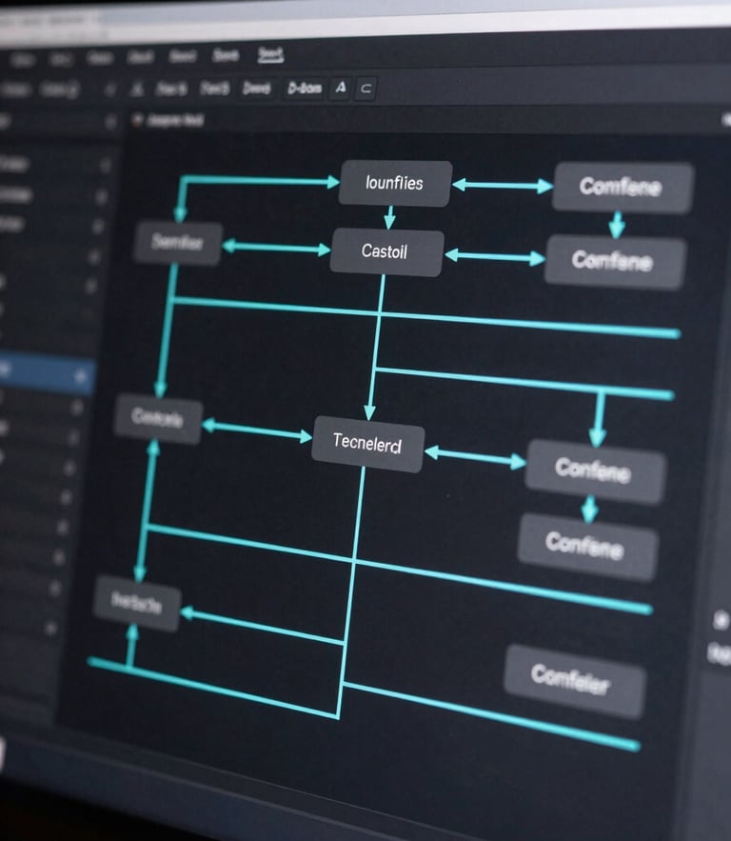731x841 pixels.
Task: Open the document tab with orange dot
Action: click(x=168, y=120)
